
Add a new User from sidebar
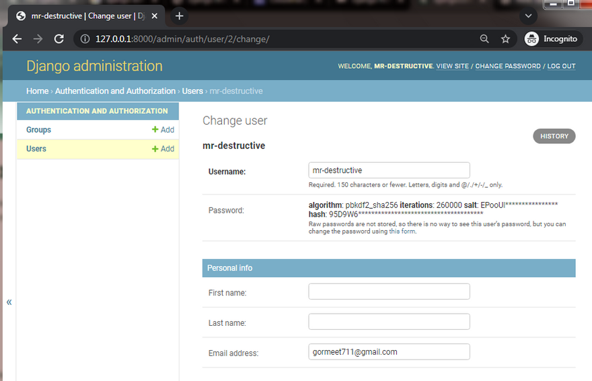click(163, 149)
